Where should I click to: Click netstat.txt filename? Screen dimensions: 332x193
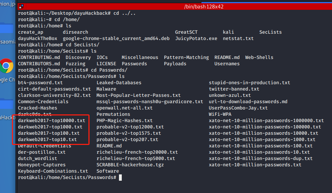pyautogui.click(x=238, y=39)
